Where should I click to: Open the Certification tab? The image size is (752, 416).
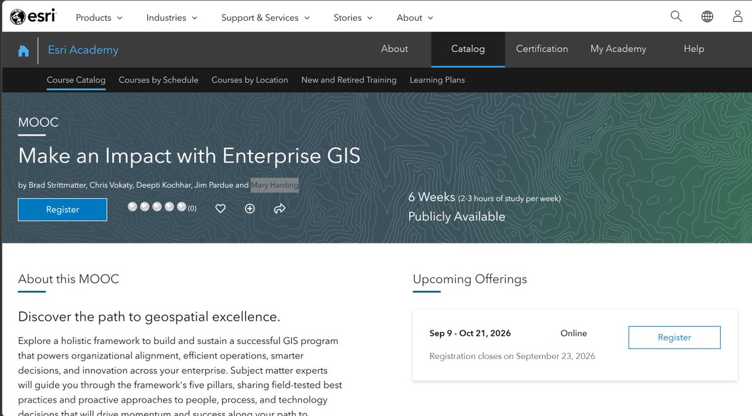(x=542, y=49)
